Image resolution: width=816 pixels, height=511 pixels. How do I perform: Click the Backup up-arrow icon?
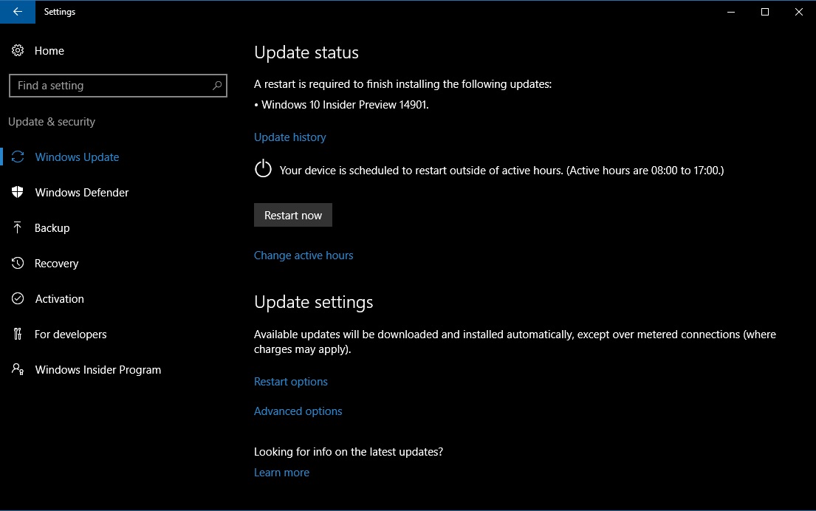coord(17,227)
